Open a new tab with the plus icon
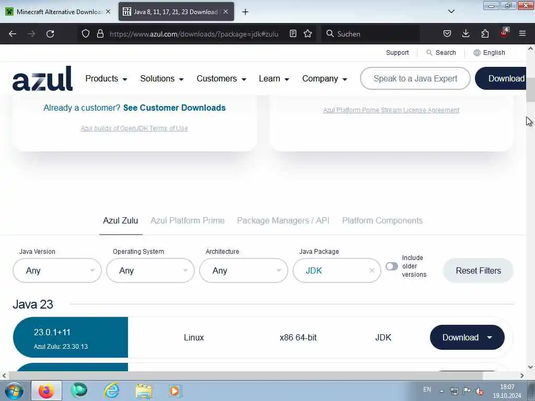 tap(246, 12)
